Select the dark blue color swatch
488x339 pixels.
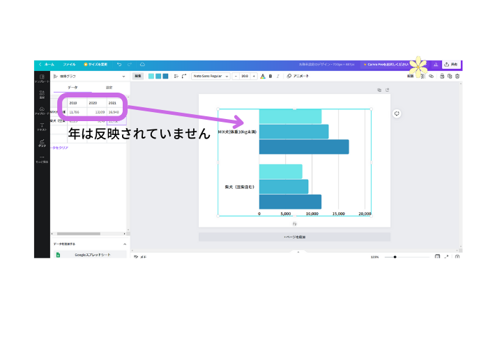tap(166, 76)
